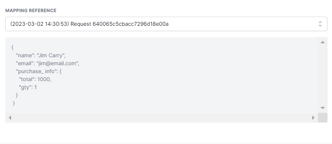Screen dimensions: 332x144
Task: Click the "purchase_ info" key line
Action: [38, 71]
